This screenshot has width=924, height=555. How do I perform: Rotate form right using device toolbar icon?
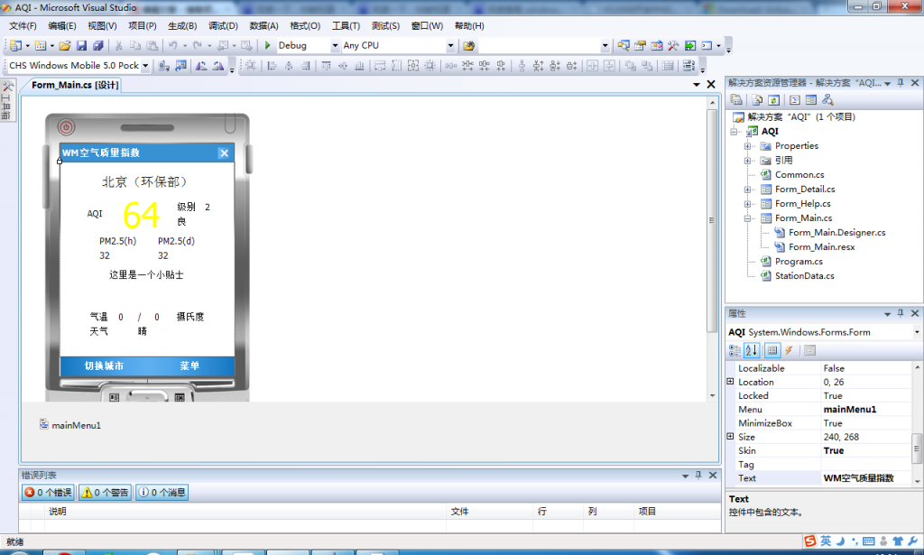218,66
